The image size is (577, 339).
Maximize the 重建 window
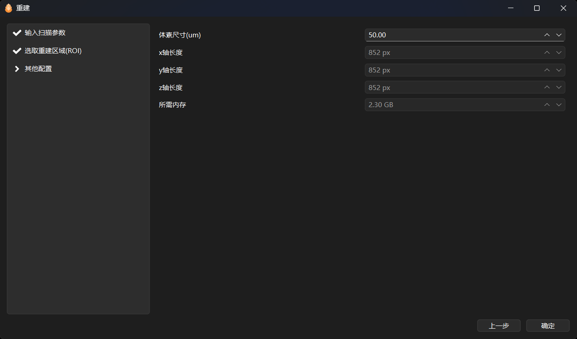pyautogui.click(x=537, y=8)
